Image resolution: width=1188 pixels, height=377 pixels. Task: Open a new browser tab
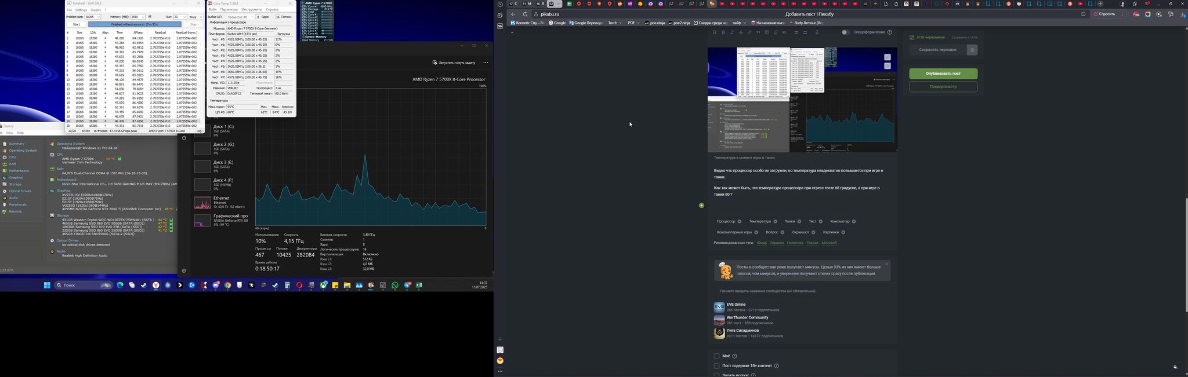pyautogui.click(x=1100, y=4)
